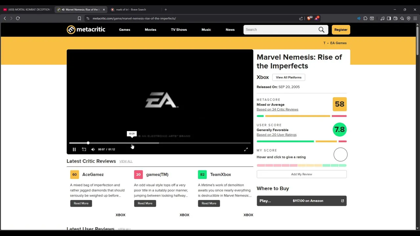Switch to the Mortal Kombat Deception YouTube tab
The width and height of the screenshot is (420, 236).
(27, 10)
